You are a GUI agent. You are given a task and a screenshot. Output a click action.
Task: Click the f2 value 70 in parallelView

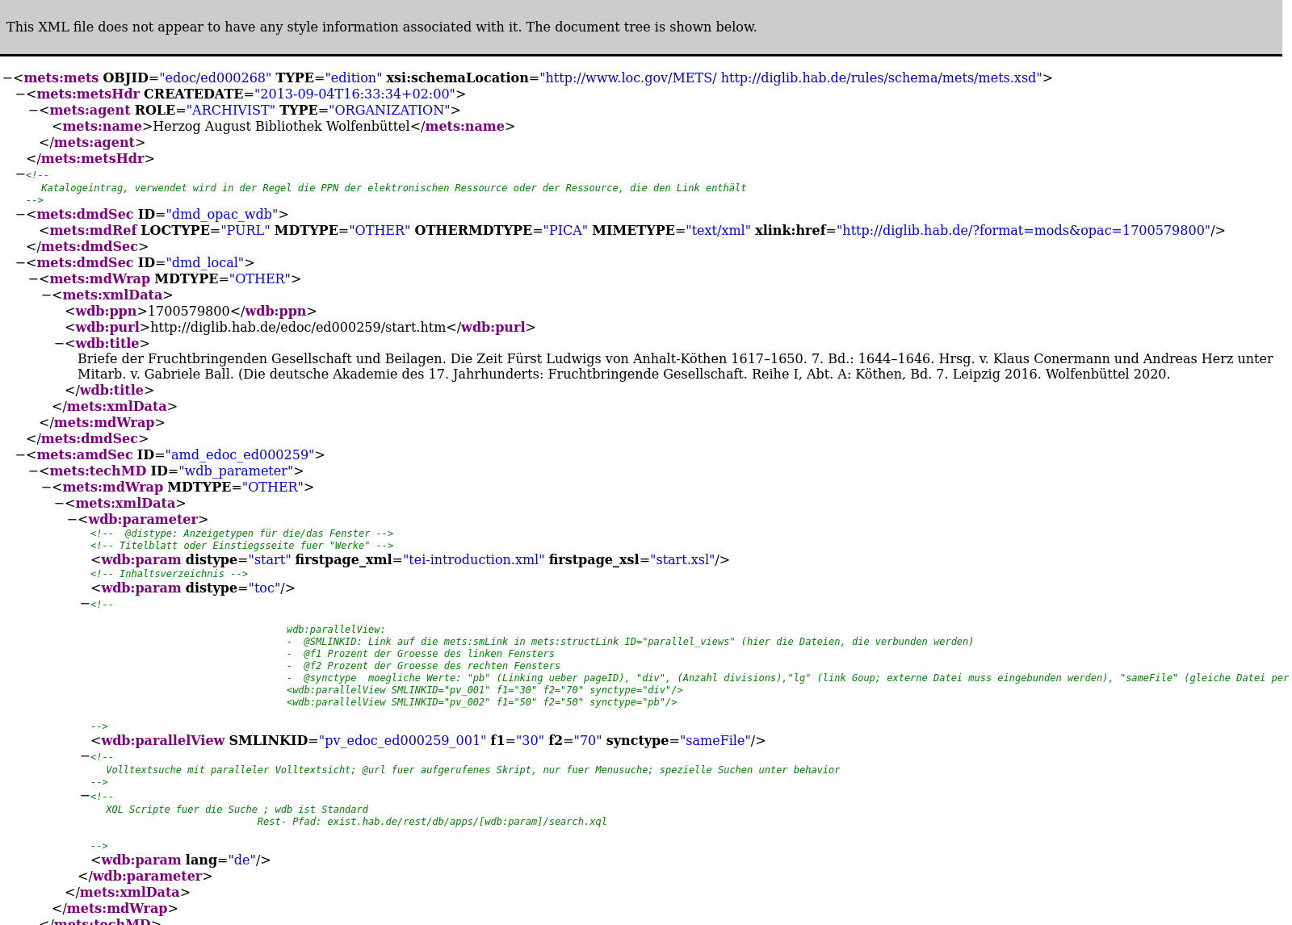(x=588, y=741)
